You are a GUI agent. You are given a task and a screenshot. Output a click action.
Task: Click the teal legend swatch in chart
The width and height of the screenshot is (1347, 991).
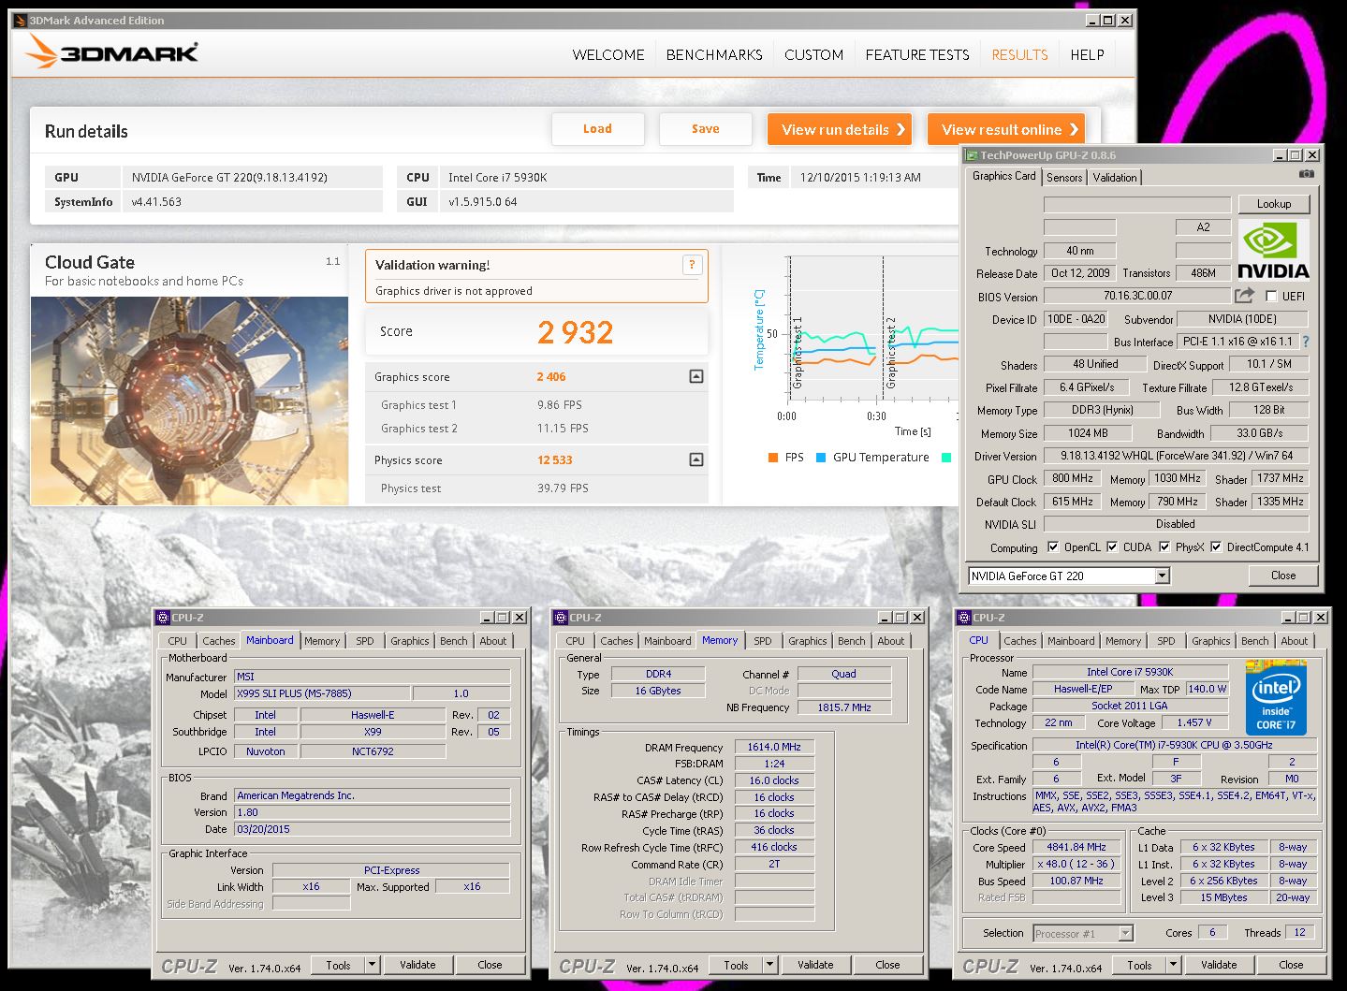(946, 458)
